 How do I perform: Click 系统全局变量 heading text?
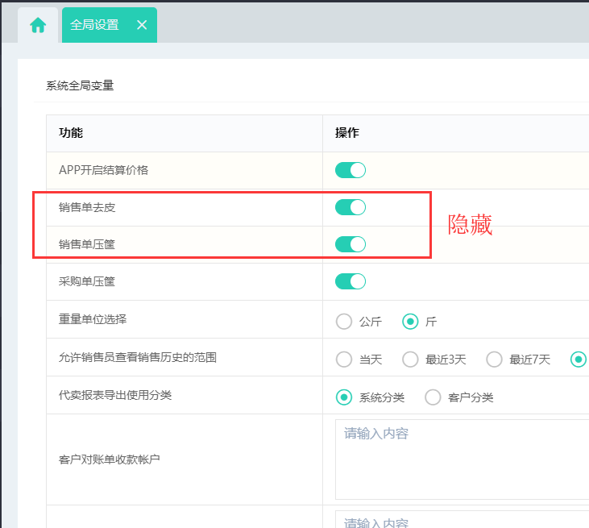click(80, 85)
